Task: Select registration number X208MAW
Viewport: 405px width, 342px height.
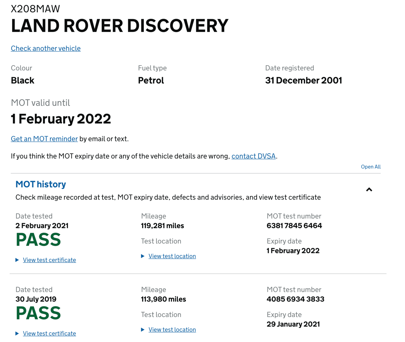Action: pos(35,9)
